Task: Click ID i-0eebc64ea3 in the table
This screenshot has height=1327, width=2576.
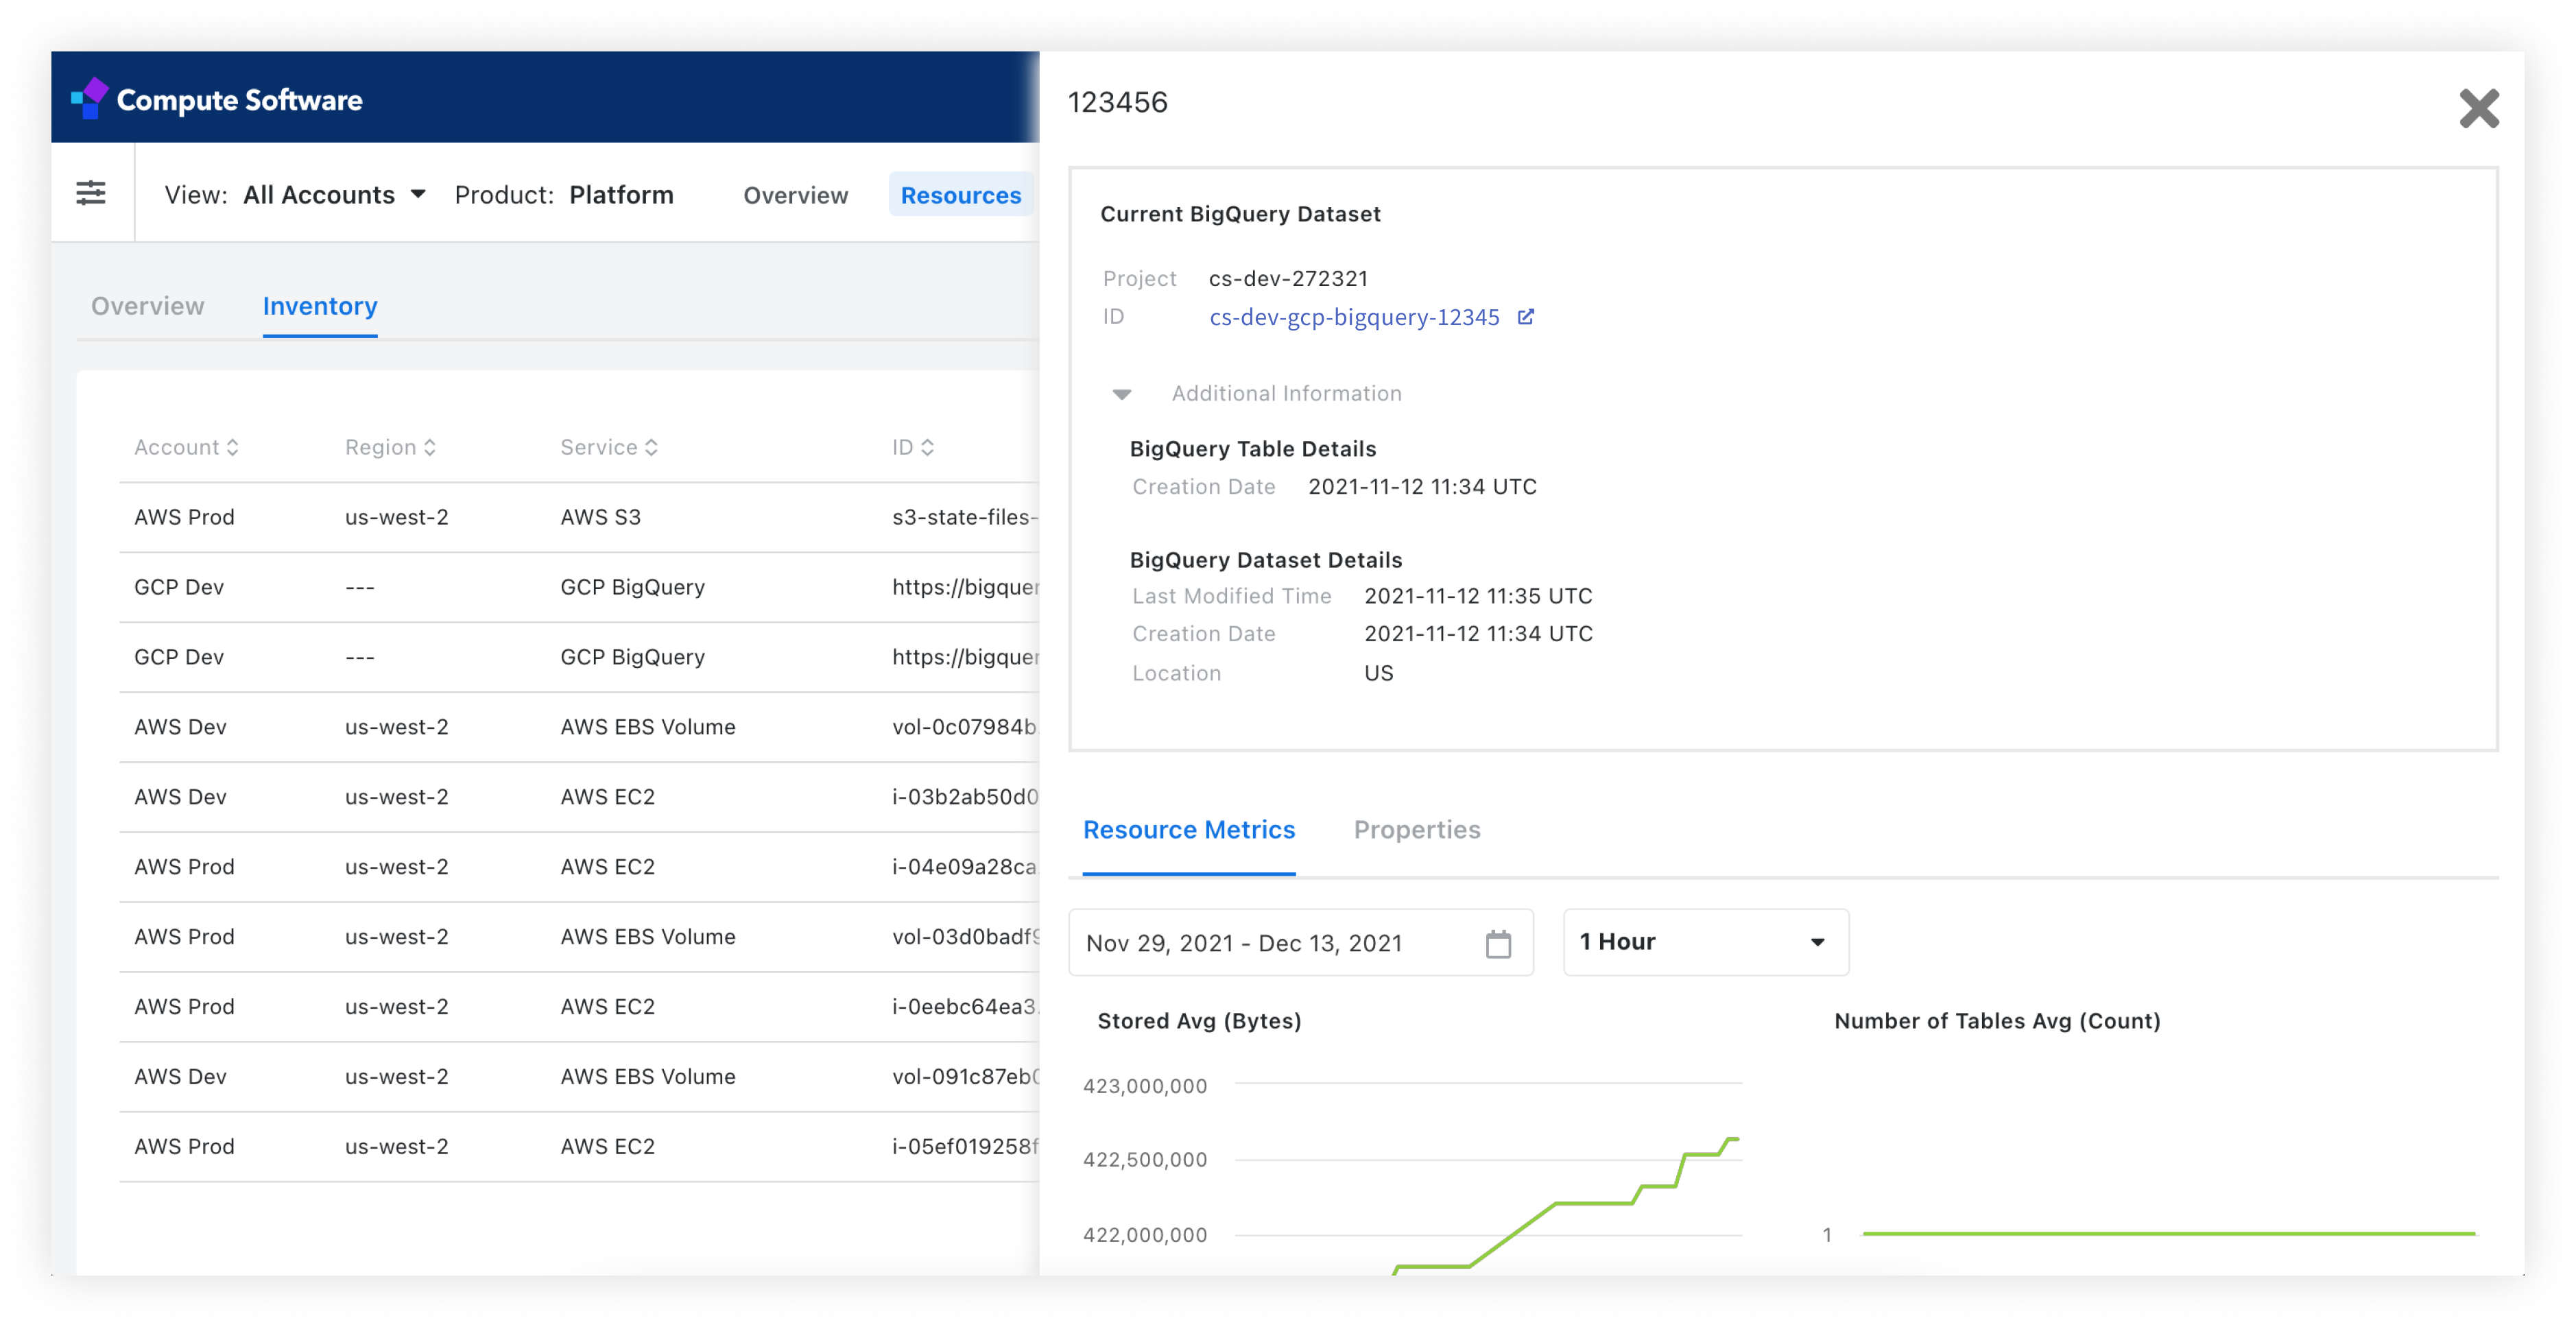Action: [964, 1007]
